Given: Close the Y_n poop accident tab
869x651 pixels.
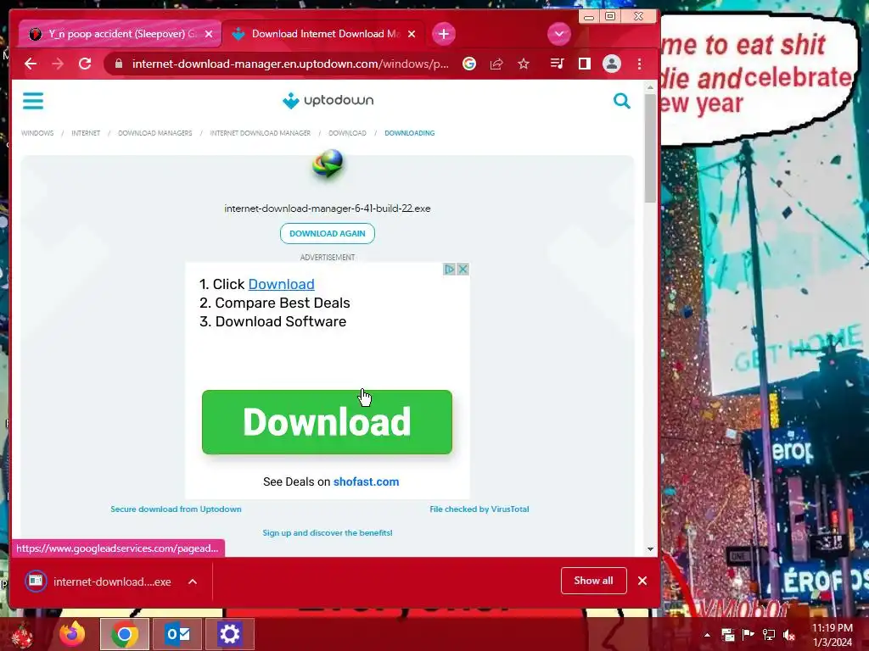Looking at the screenshot, I should [209, 34].
